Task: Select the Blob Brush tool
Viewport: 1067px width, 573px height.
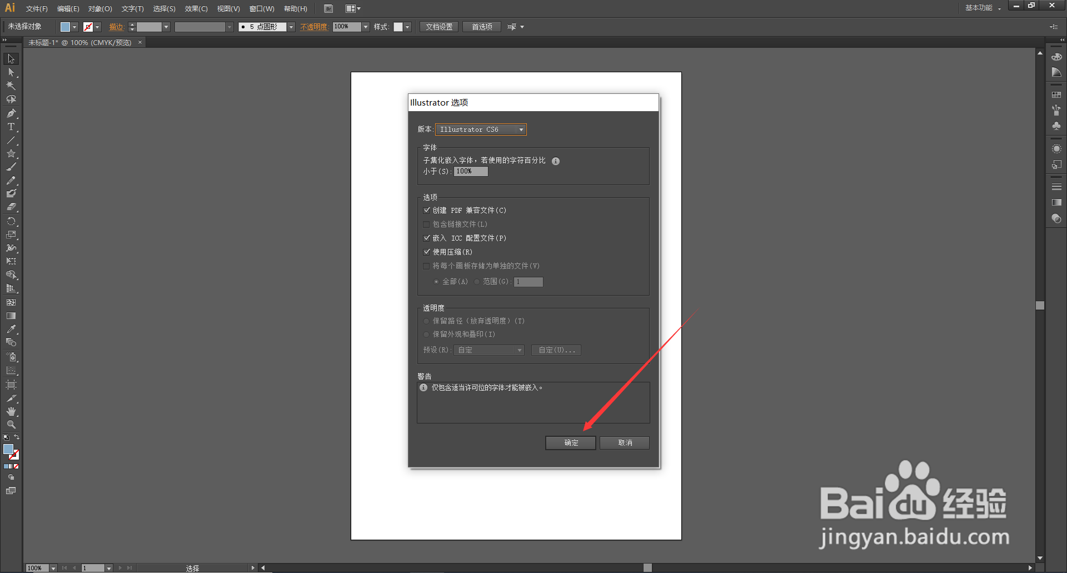Action: coord(11,193)
